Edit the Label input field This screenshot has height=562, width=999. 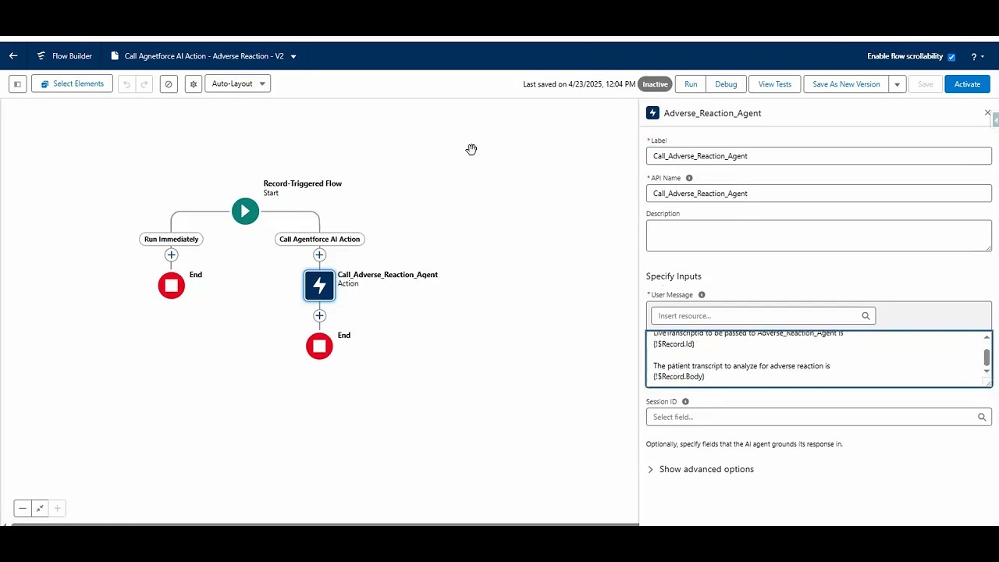coord(819,155)
